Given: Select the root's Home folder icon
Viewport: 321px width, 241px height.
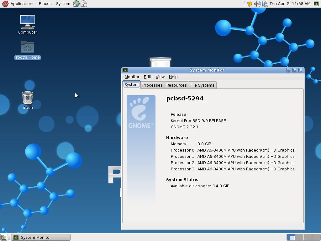Looking at the screenshot, I should coord(28,50).
